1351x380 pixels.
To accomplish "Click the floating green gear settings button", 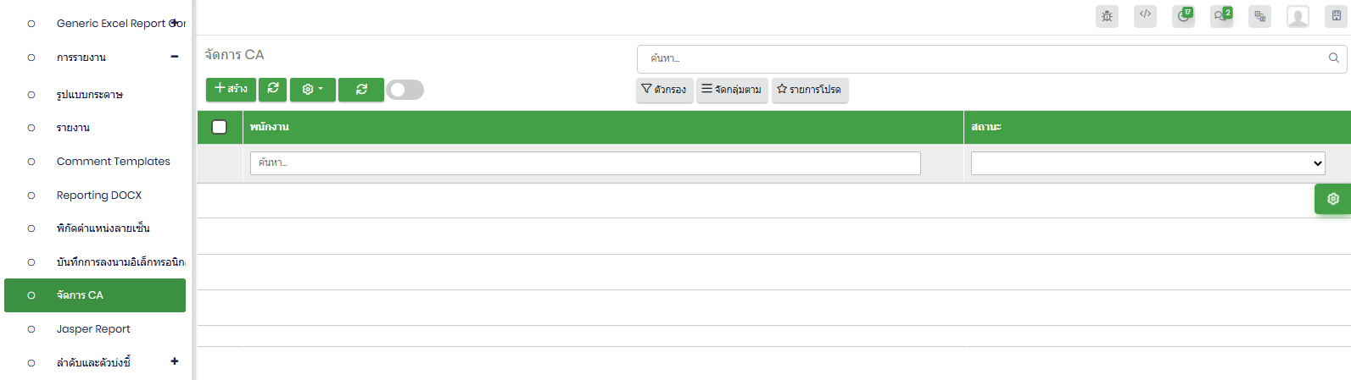I will point(1332,199).
